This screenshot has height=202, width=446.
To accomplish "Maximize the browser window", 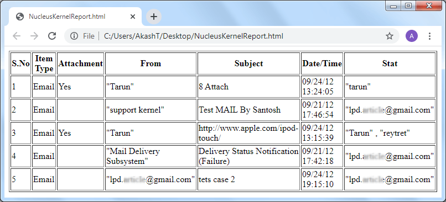I will click(408, 6).
